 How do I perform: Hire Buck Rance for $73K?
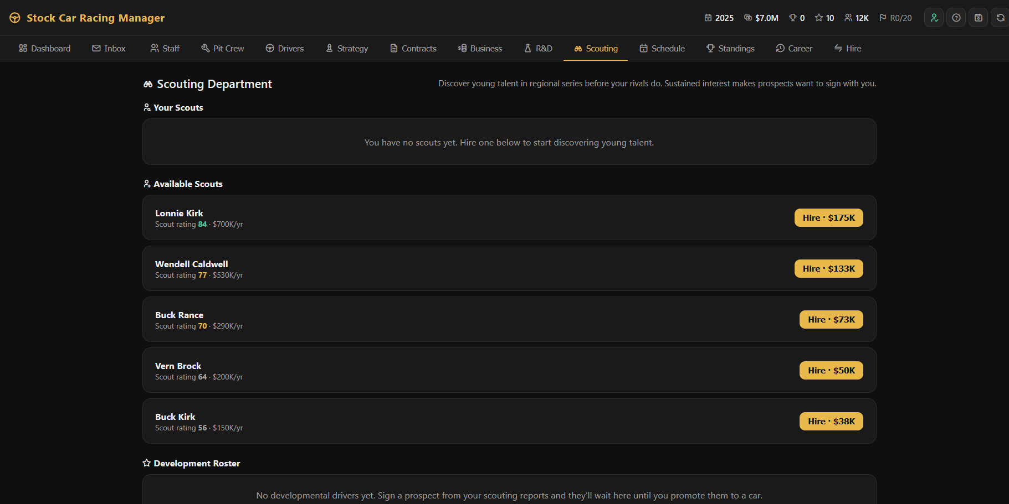coord(831,319)
